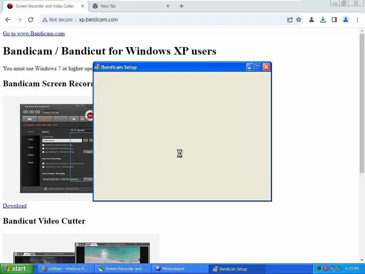365x274 pixels.
Task: Open the downloads tray icon
Action: (x=323, y=20)
